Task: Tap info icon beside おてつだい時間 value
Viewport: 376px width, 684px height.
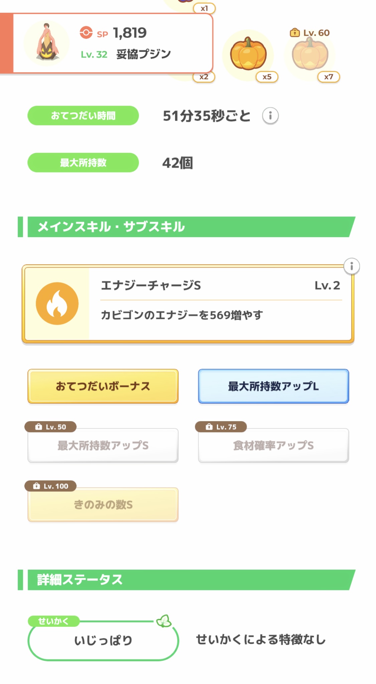Action: [x=270, y=116]
